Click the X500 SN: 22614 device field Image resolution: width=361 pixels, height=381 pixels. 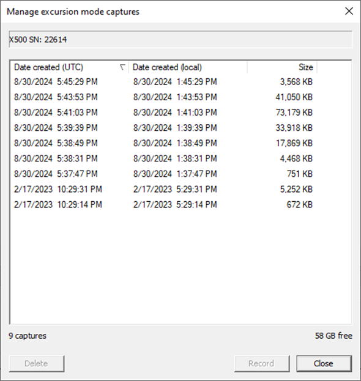pos(180,39)
